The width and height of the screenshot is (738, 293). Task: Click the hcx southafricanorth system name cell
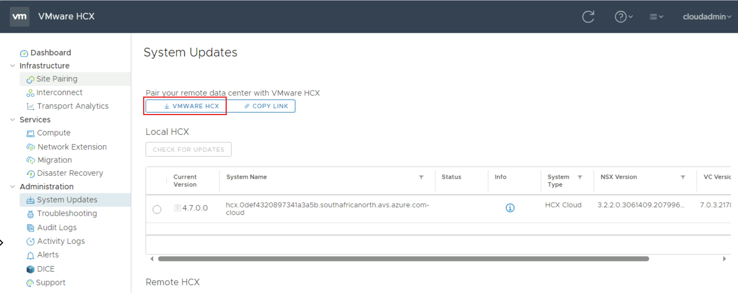click(x=327, y=209)
